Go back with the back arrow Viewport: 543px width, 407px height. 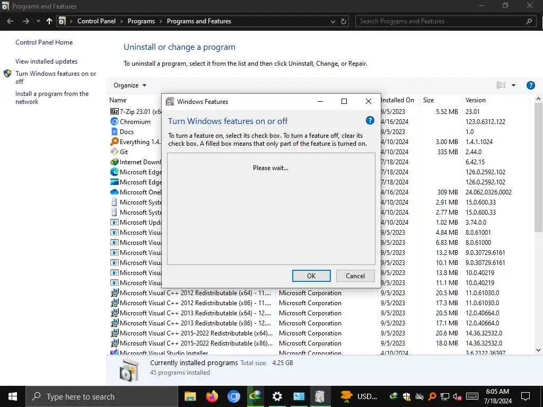(x=11, y=21)
